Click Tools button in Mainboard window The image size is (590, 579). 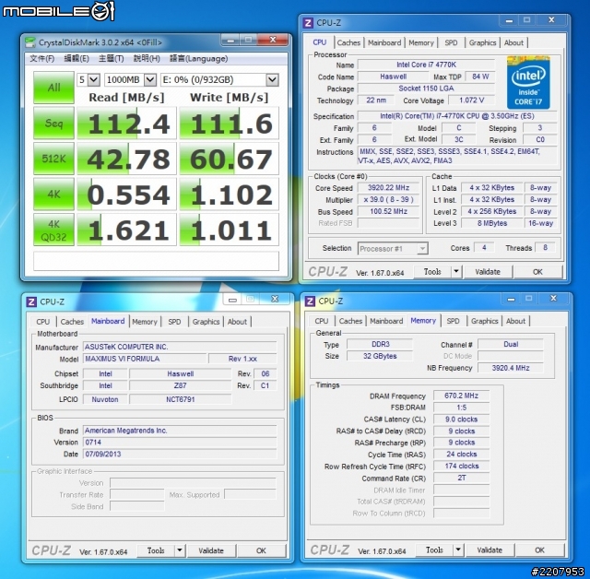pos(156,550)
